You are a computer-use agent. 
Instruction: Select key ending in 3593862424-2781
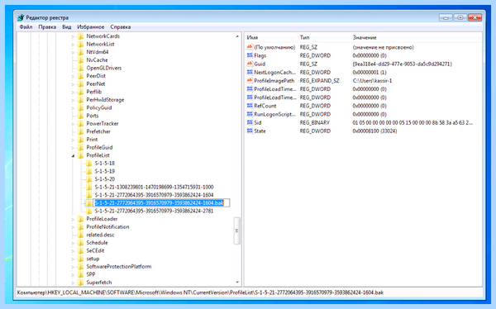[154, 211]
